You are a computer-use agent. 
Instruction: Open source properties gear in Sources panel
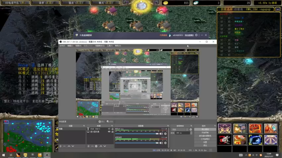tap(96, 146)
